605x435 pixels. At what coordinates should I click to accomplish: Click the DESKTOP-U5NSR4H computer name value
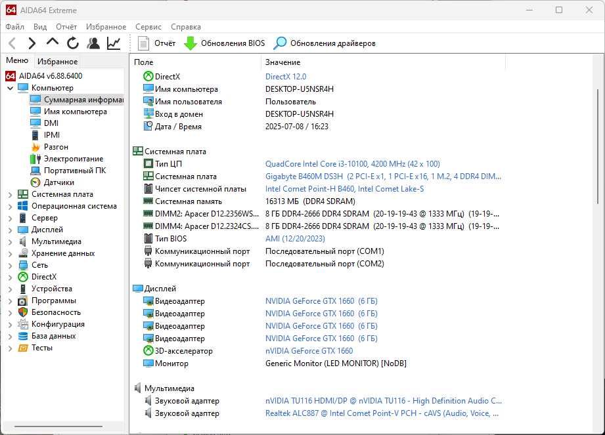click(x=300, y=89)
